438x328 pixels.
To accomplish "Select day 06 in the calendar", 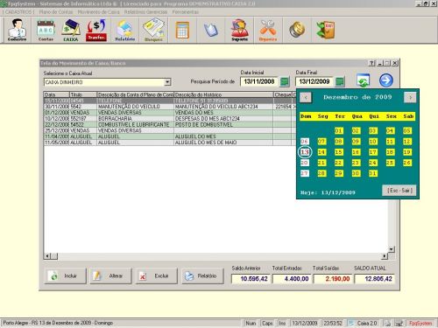I will click(305, 142).
